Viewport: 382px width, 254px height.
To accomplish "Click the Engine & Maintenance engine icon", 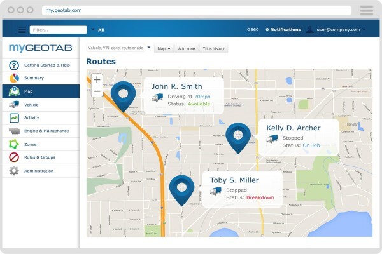I will [14, 131].
